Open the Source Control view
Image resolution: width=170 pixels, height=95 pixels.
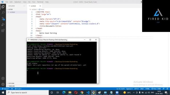[x=3, y=19]
